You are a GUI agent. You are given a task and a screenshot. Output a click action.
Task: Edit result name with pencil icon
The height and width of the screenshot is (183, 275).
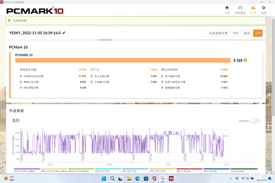point(64,33)
